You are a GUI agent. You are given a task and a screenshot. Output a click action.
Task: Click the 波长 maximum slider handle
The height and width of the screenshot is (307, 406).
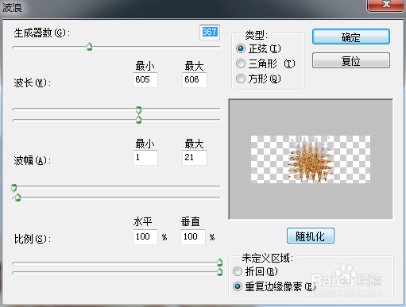(138, 120)
